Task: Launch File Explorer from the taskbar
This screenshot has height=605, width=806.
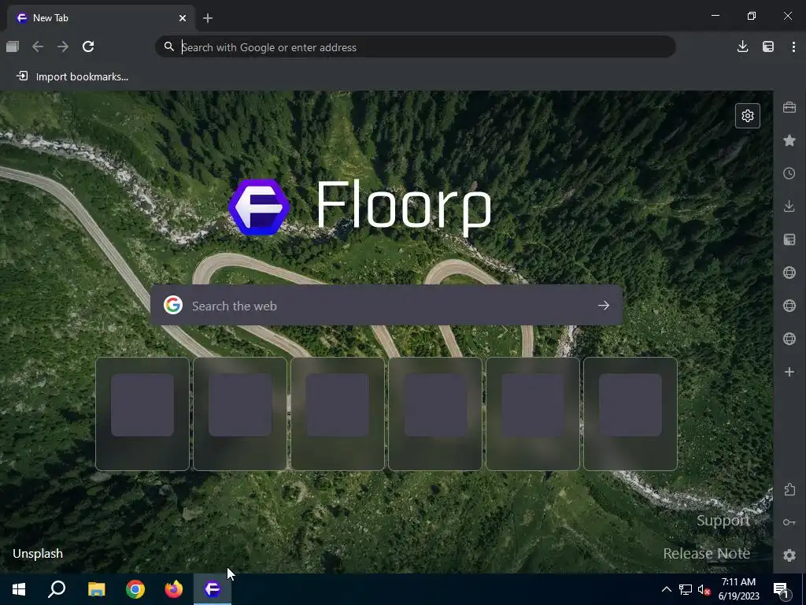Action: click(x=97, y=589)
